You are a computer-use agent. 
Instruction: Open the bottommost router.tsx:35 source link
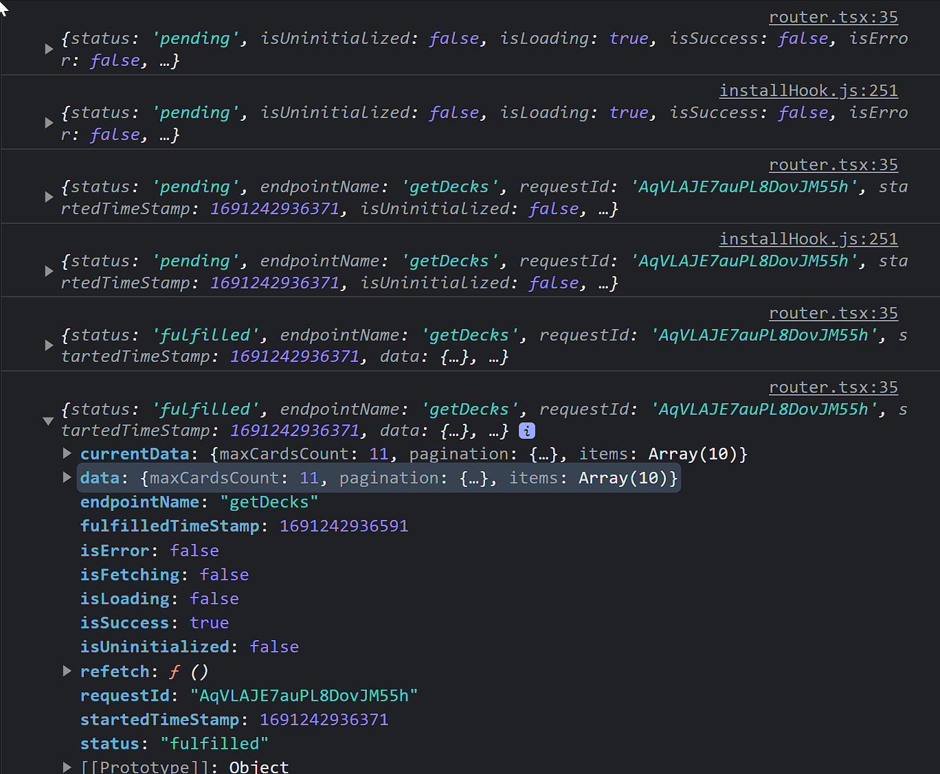(833, 387)
